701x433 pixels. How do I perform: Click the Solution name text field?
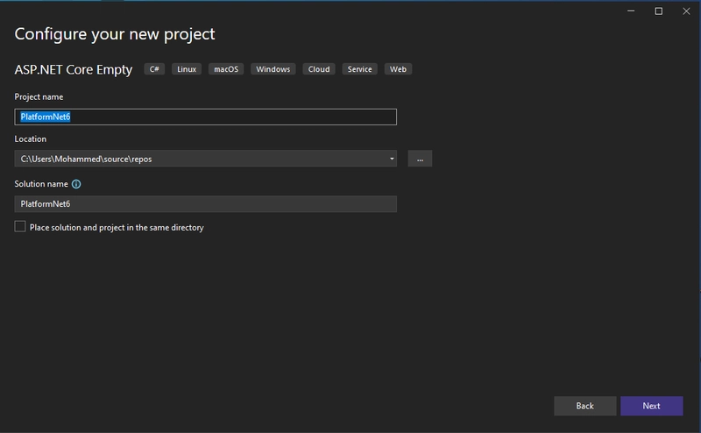pyautogui.click(x=205, y=204)
